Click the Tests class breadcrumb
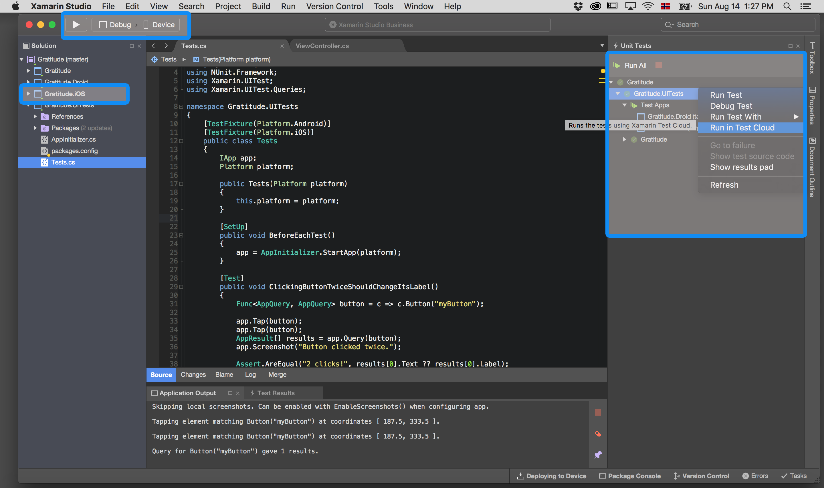Image resolution: width=824 pixels, height=488 pixels. (x=164, y=59)
